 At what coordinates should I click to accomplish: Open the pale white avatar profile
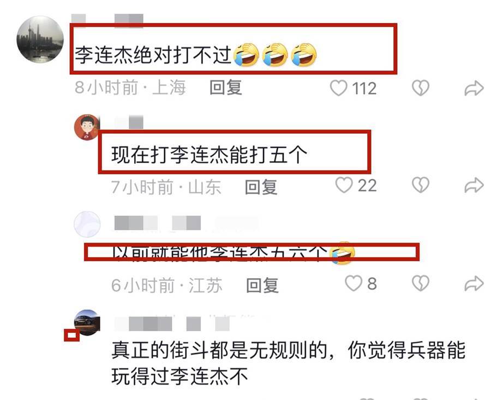pyautogui.click(x=87, y=224)
